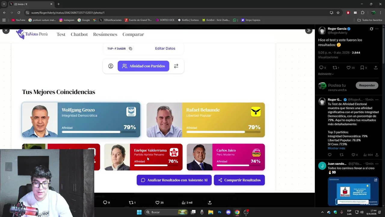Open the Comparar menu item

coord(133,34)
